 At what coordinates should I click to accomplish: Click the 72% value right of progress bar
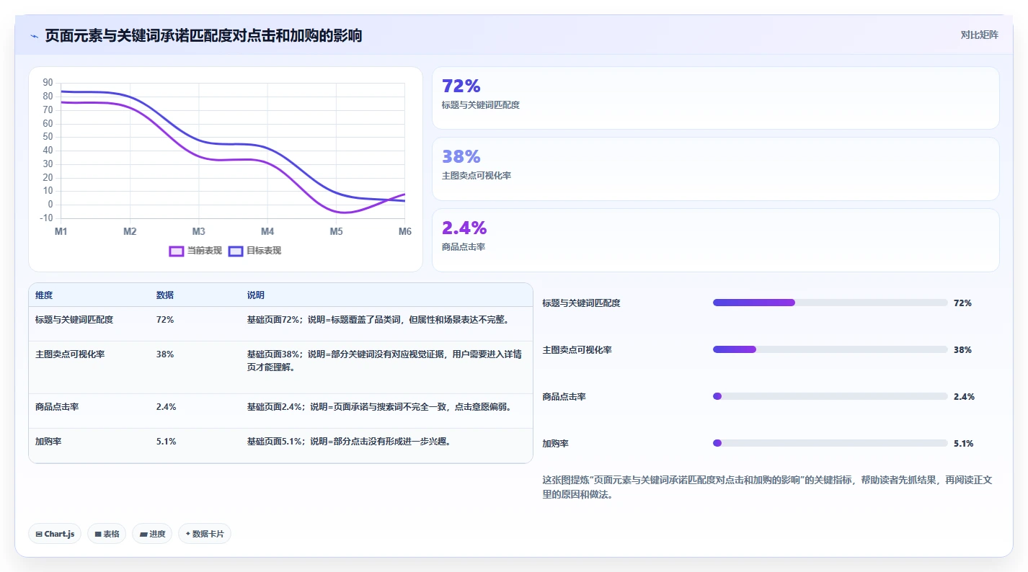962,303
